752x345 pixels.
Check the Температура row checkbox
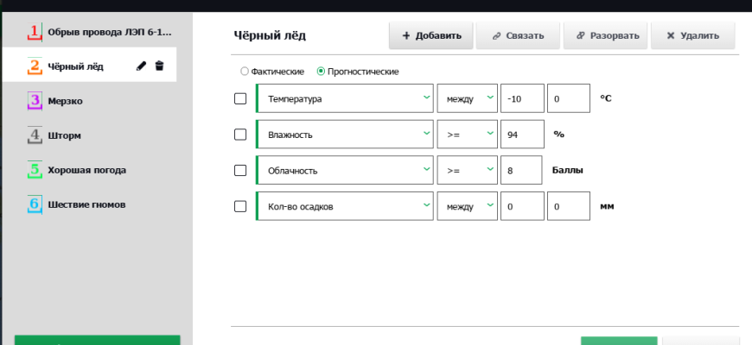point(240,98)
